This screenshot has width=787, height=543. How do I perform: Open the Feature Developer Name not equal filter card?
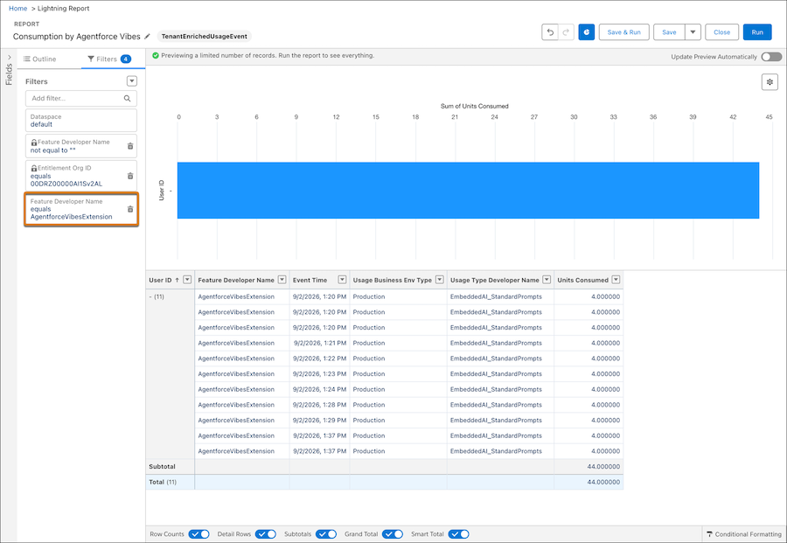pos(80,146)
